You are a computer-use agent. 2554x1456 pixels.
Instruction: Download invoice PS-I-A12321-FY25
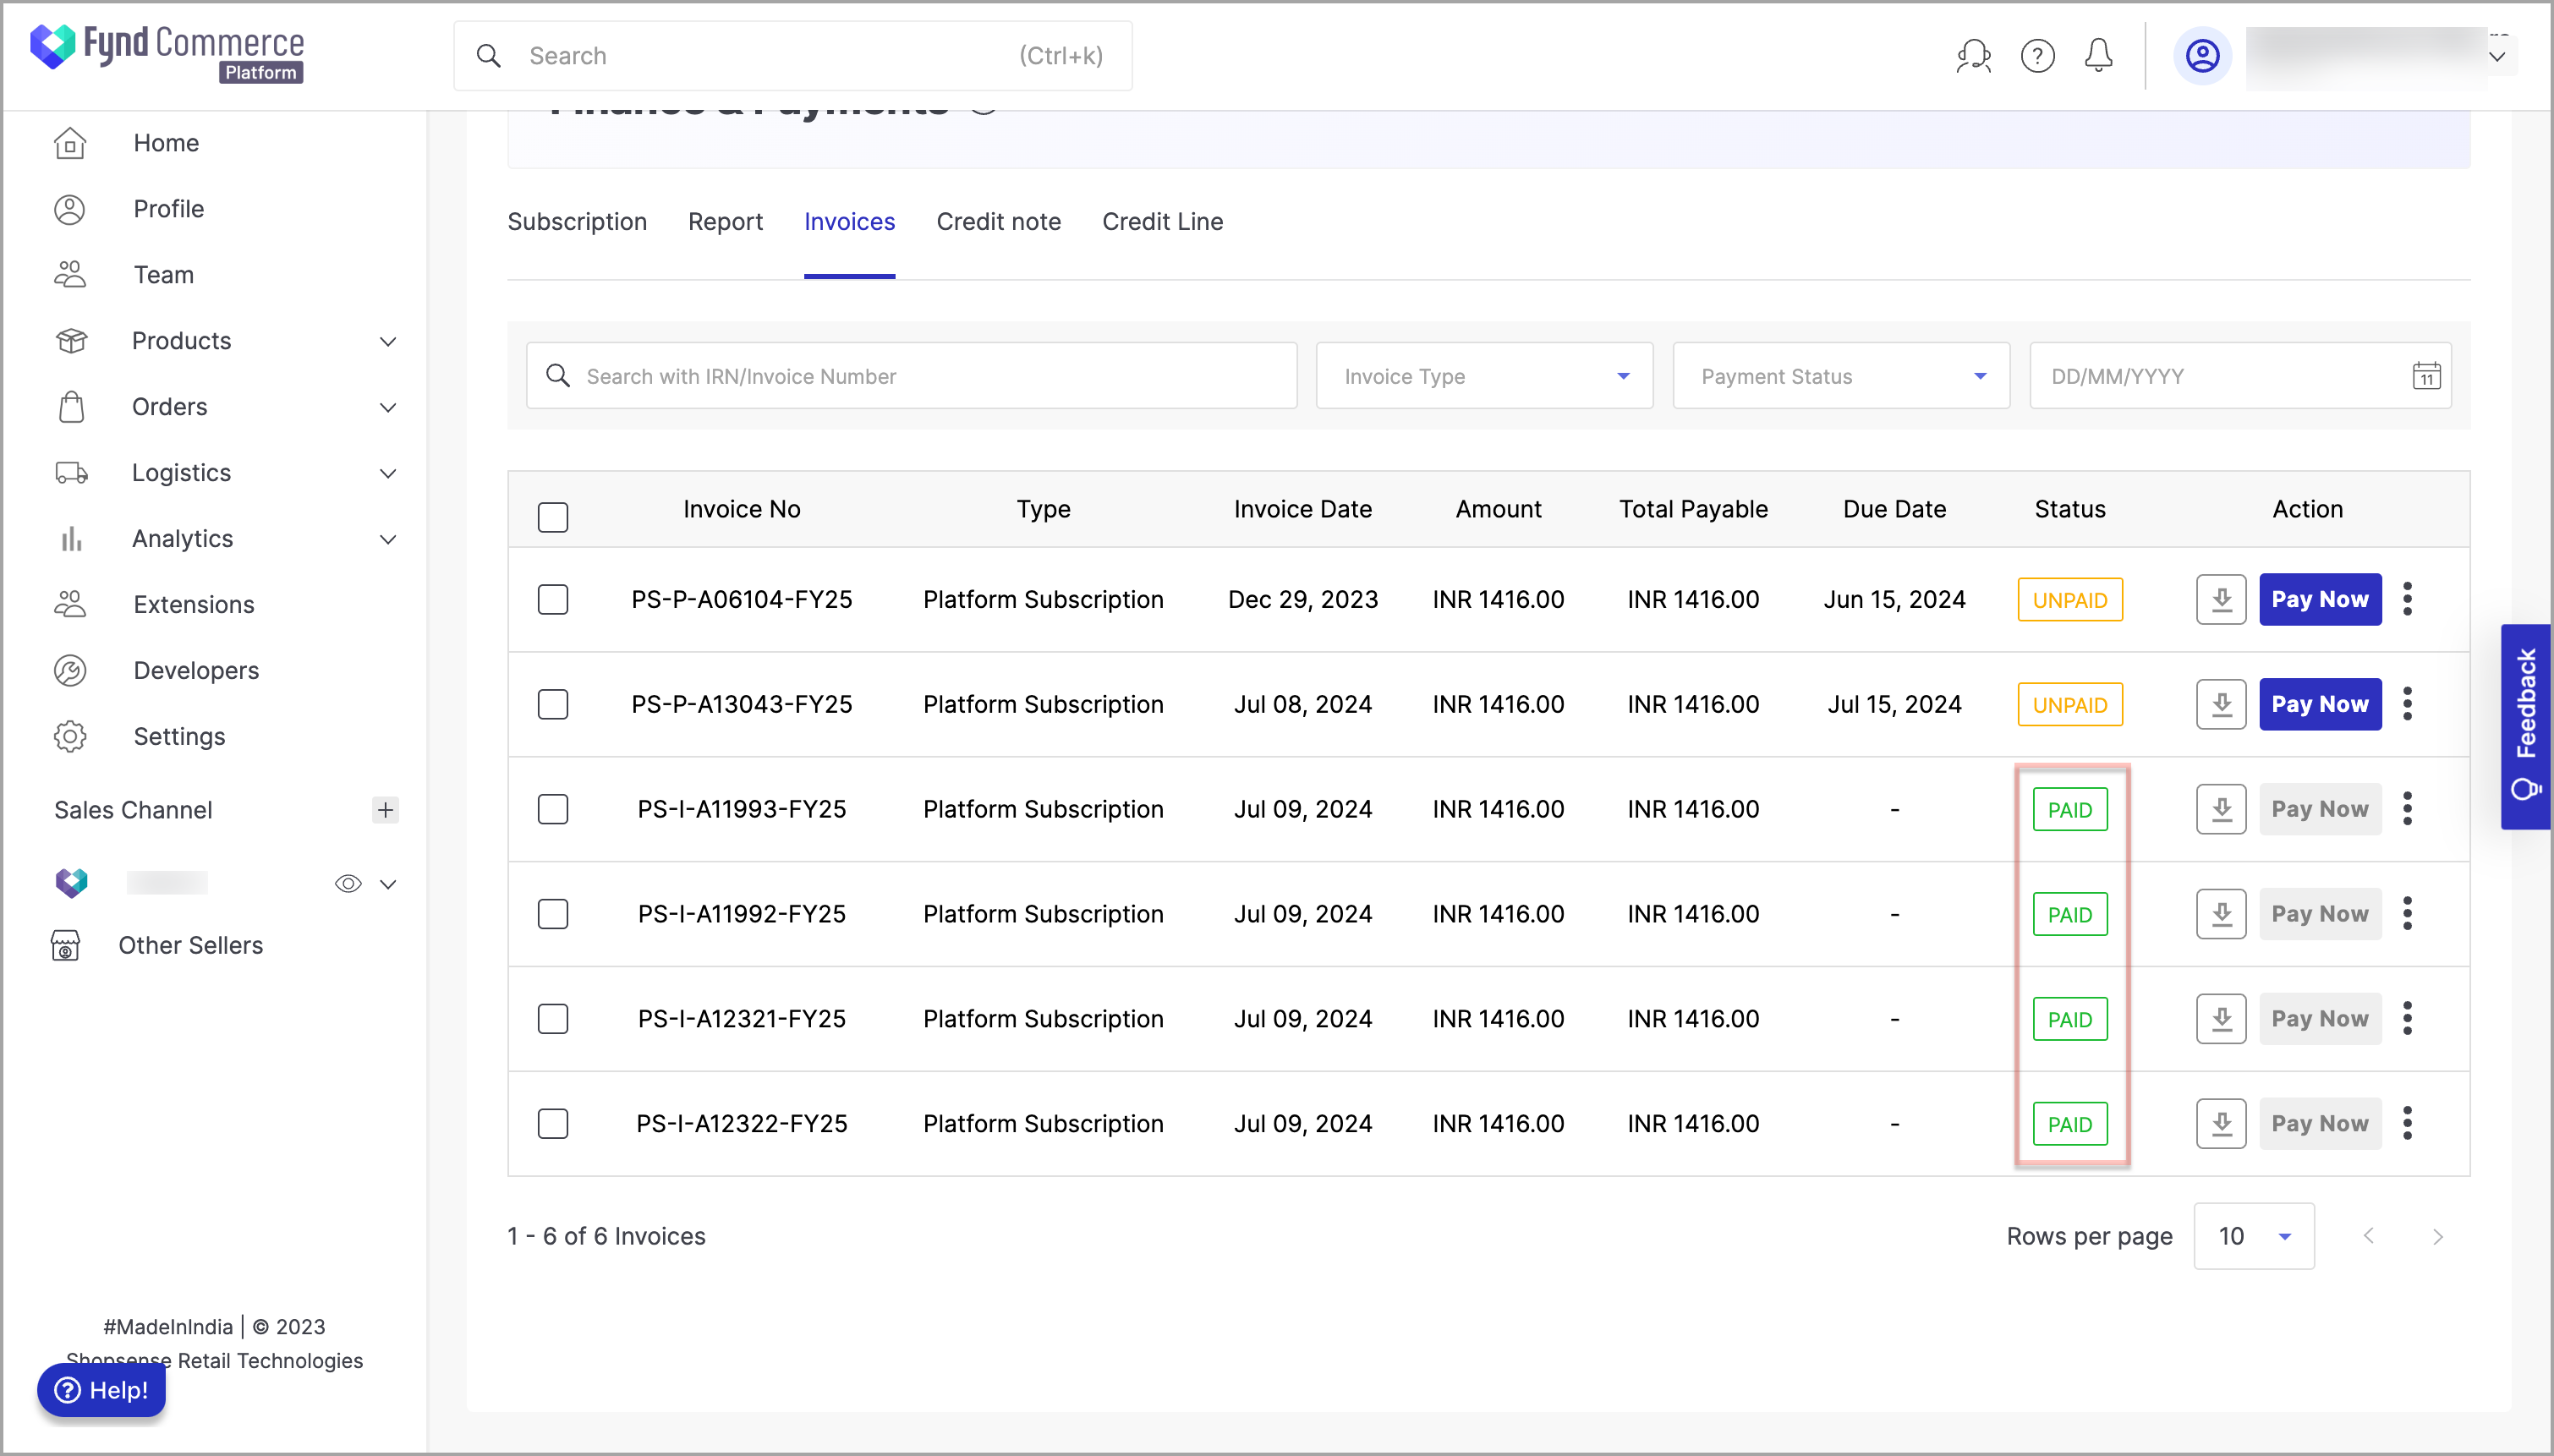click(x=2221, y=1019)
